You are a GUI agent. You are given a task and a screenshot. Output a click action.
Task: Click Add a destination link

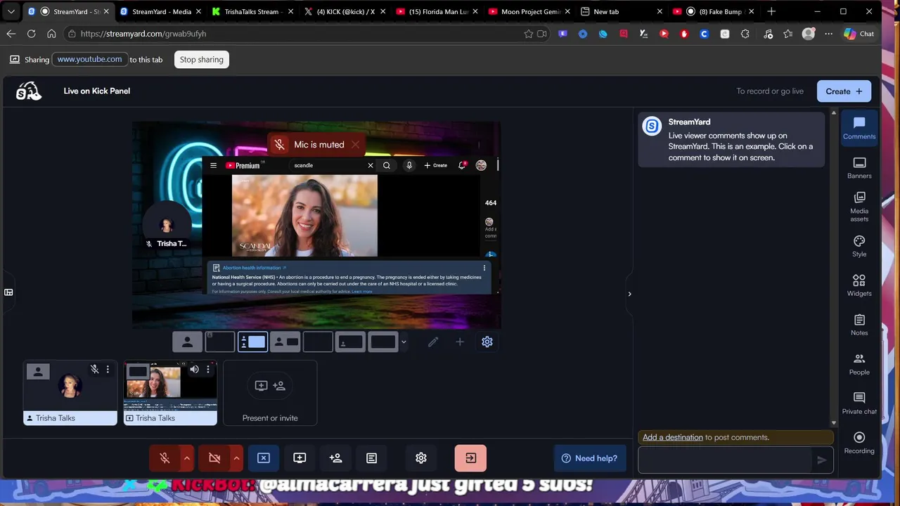click(672, 437)
